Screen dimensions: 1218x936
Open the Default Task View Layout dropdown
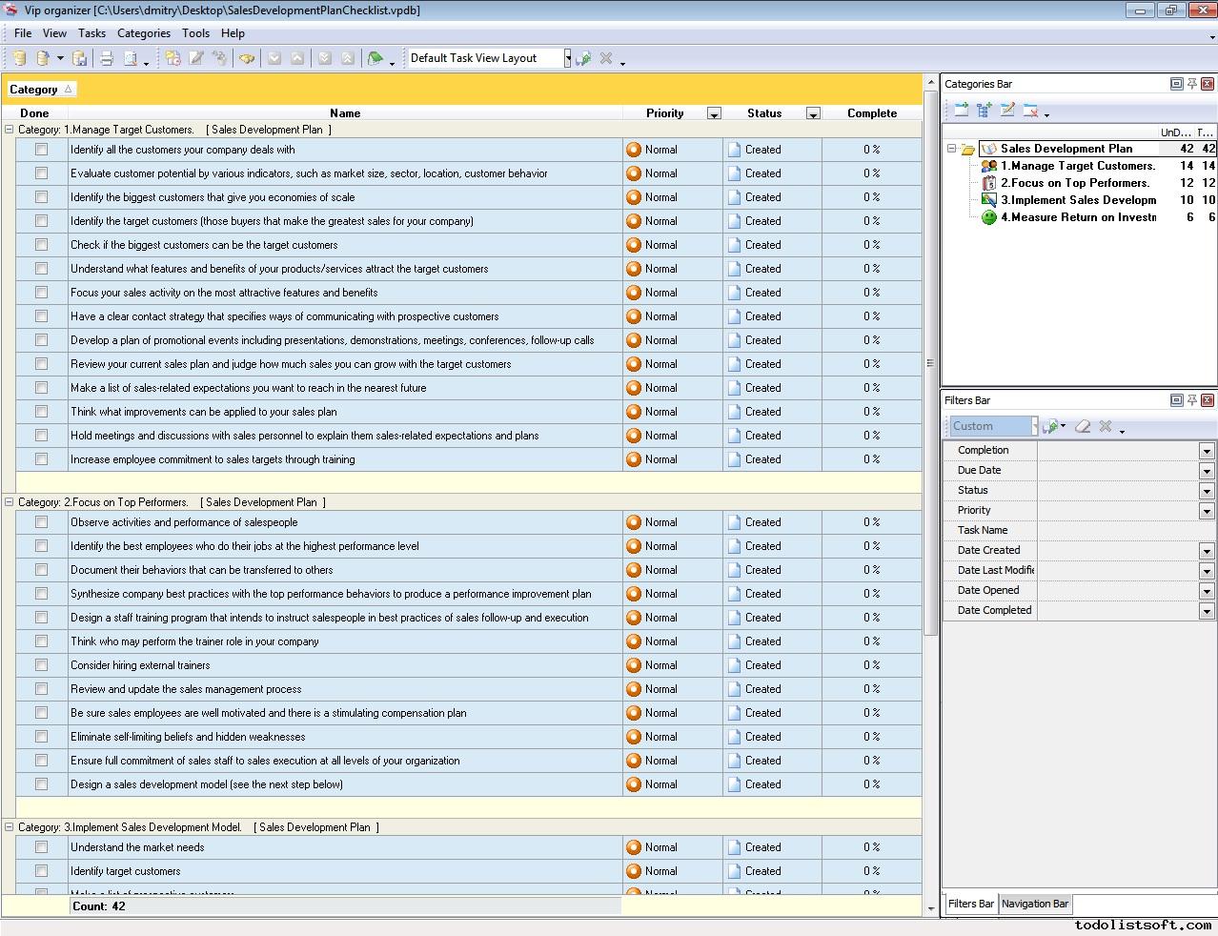[x=567, y=58]
